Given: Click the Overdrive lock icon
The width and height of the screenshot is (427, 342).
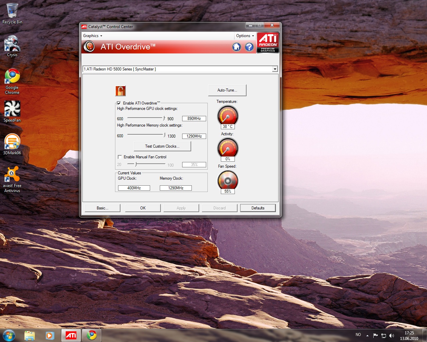Looking at the screenshot, I should coord(120,91).
